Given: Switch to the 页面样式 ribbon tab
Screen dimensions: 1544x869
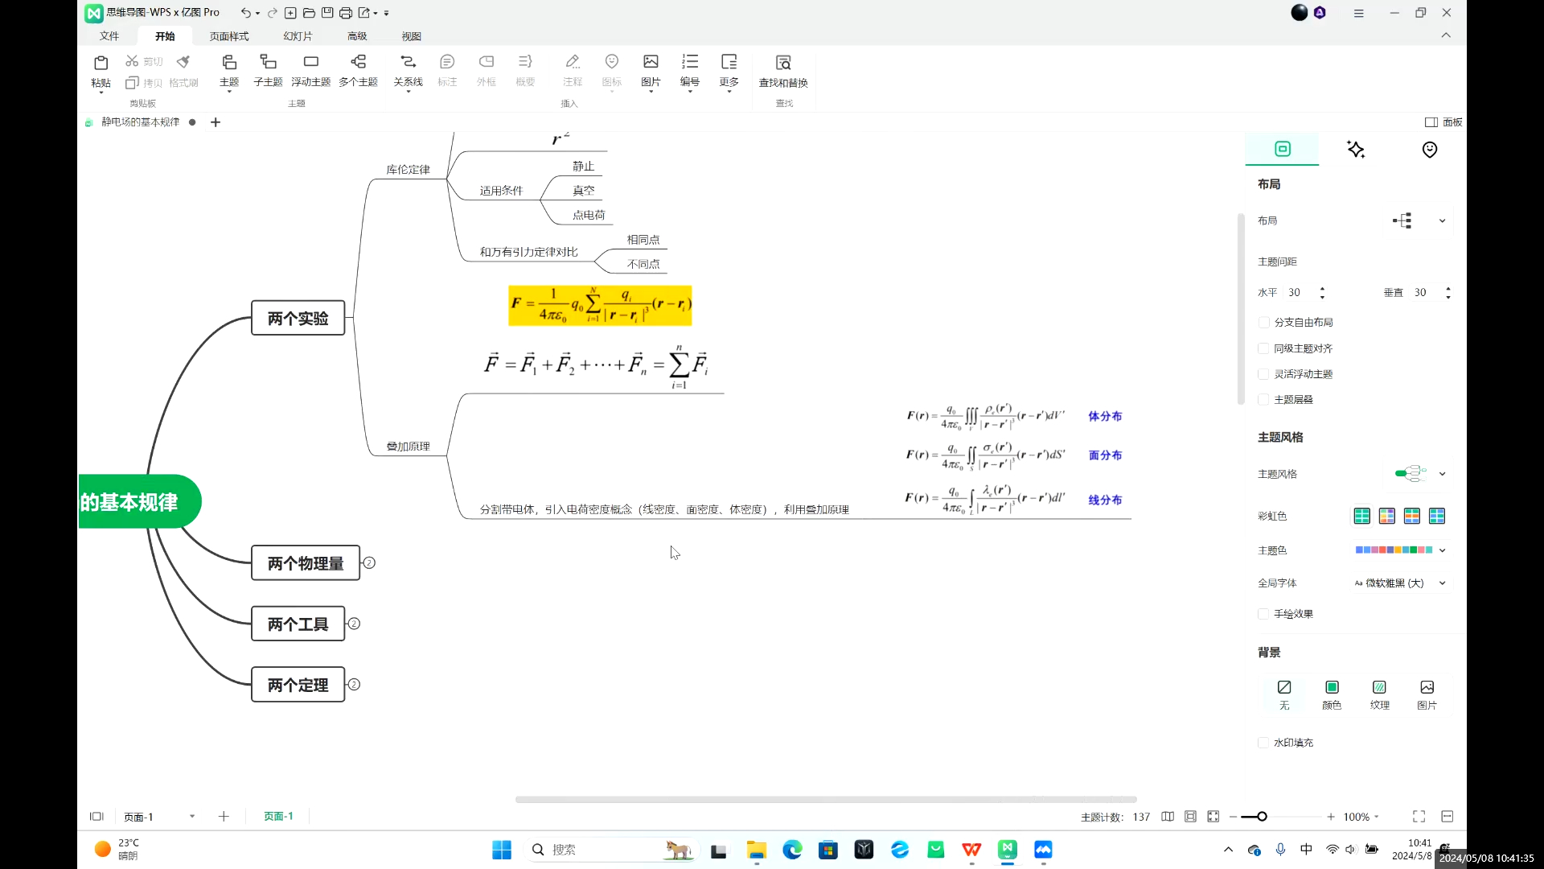Looking at the screenshot, I should point(229,36).
